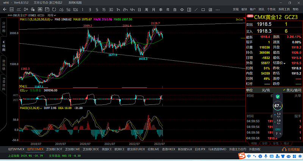
Task: Click the 上证指数 3131.95 status entry
Action: 25,156
